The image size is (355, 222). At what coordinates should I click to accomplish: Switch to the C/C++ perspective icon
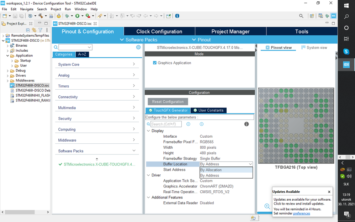coord(320,16)
